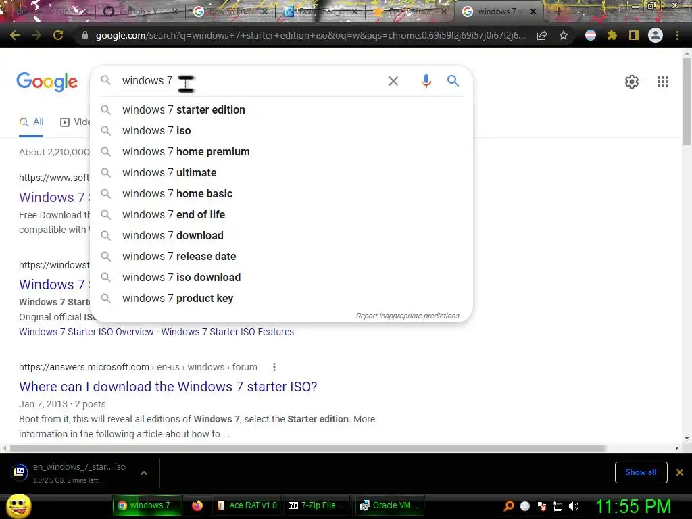692x519 pixels.
Task: Click the volume speaker tray icon
Action: coord(574,506)
